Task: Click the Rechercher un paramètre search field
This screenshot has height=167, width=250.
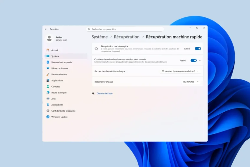Action: pos(125,29)
